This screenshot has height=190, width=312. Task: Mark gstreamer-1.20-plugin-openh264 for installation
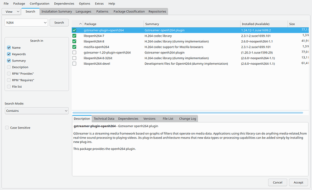tap(74, 52)
